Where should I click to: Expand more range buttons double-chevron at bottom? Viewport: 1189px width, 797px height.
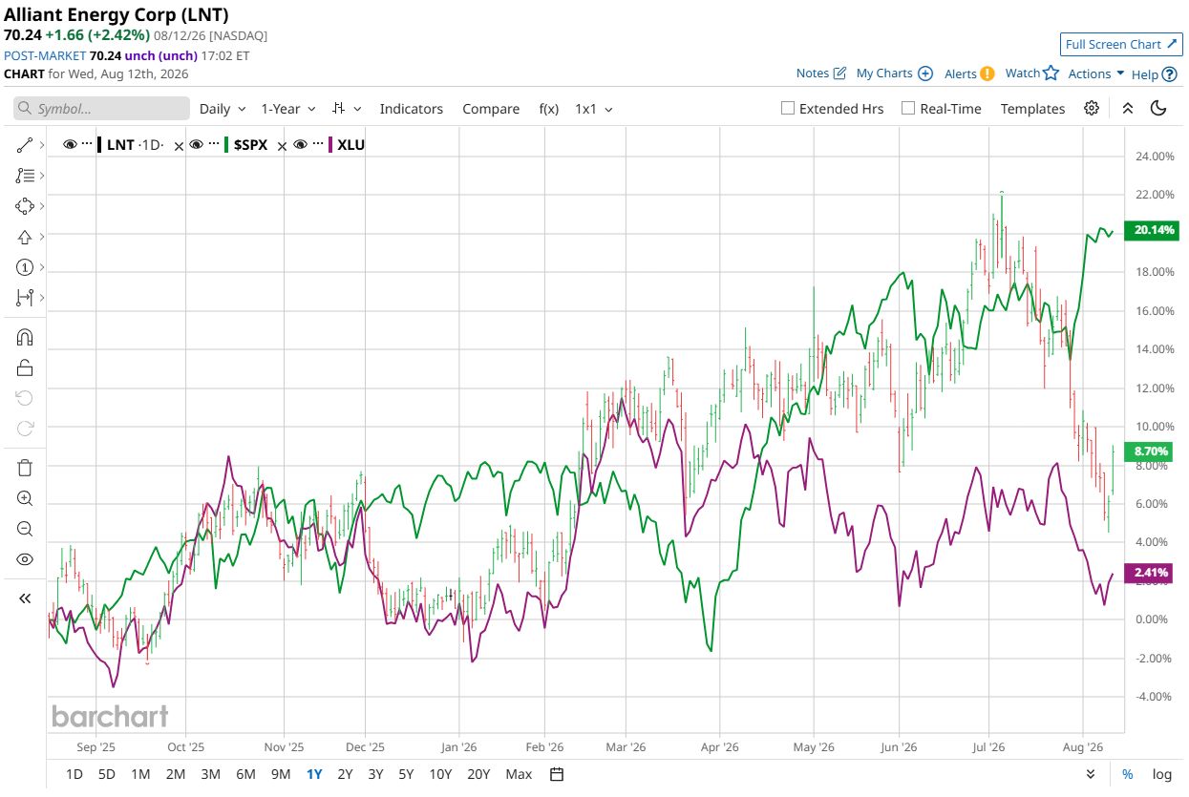(1091, 774)
